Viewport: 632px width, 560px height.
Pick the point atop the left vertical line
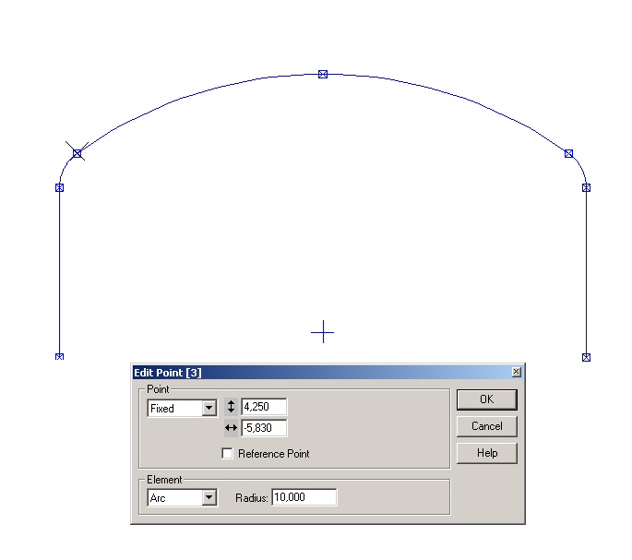click(x=59, y=187)
